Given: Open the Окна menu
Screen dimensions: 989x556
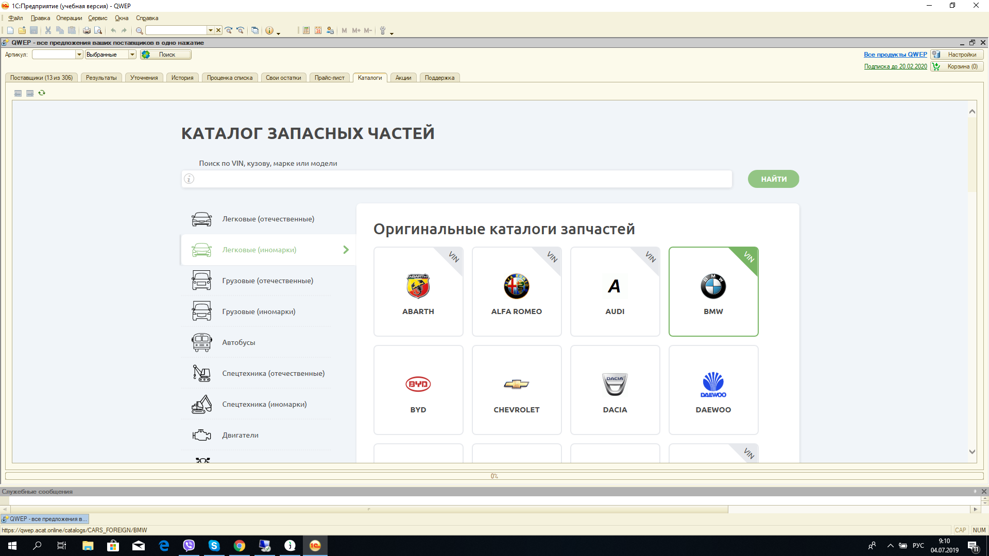Looking at the screenshot, I should coord(122,18).
